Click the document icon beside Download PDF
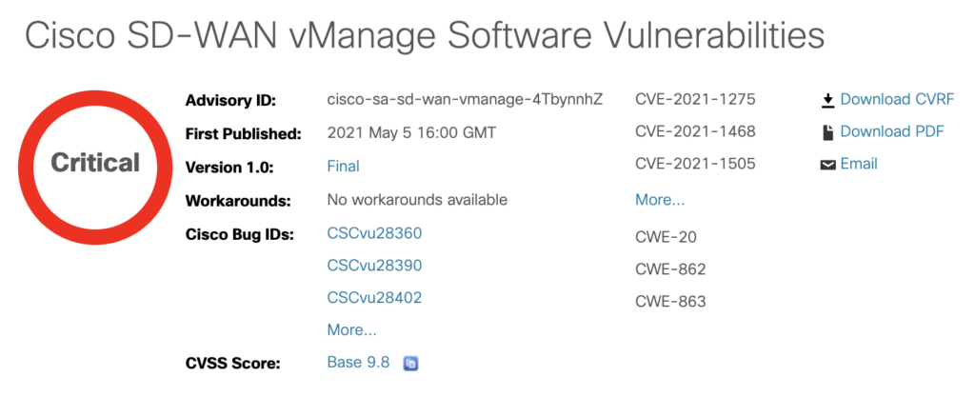This screenshot has width=975, height=397. (x=827, y=131)
